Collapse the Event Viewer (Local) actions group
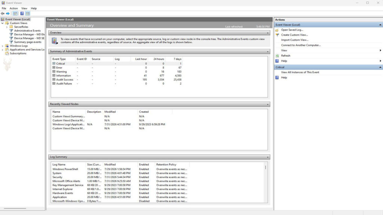This screenshot has width=383, height=215. coord(380,25)
